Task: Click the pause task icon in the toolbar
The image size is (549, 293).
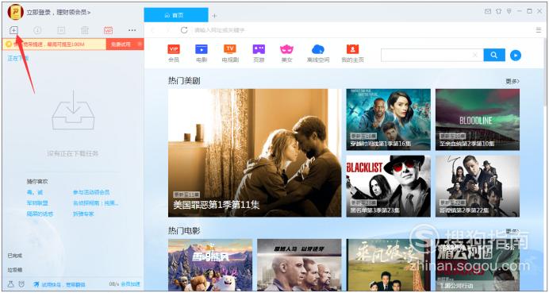Action: click(x=61, y=30)
